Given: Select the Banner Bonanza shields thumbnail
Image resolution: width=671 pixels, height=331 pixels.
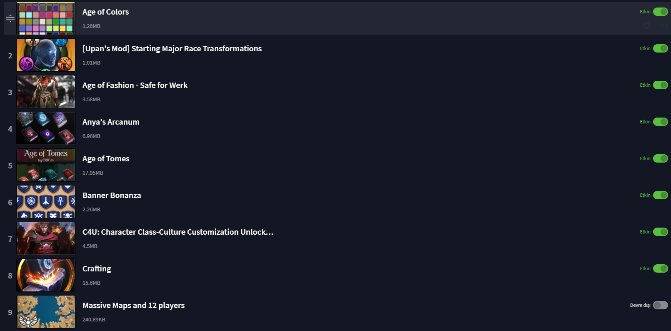Looking at the screenshot, I should click(x=46, y=202).
